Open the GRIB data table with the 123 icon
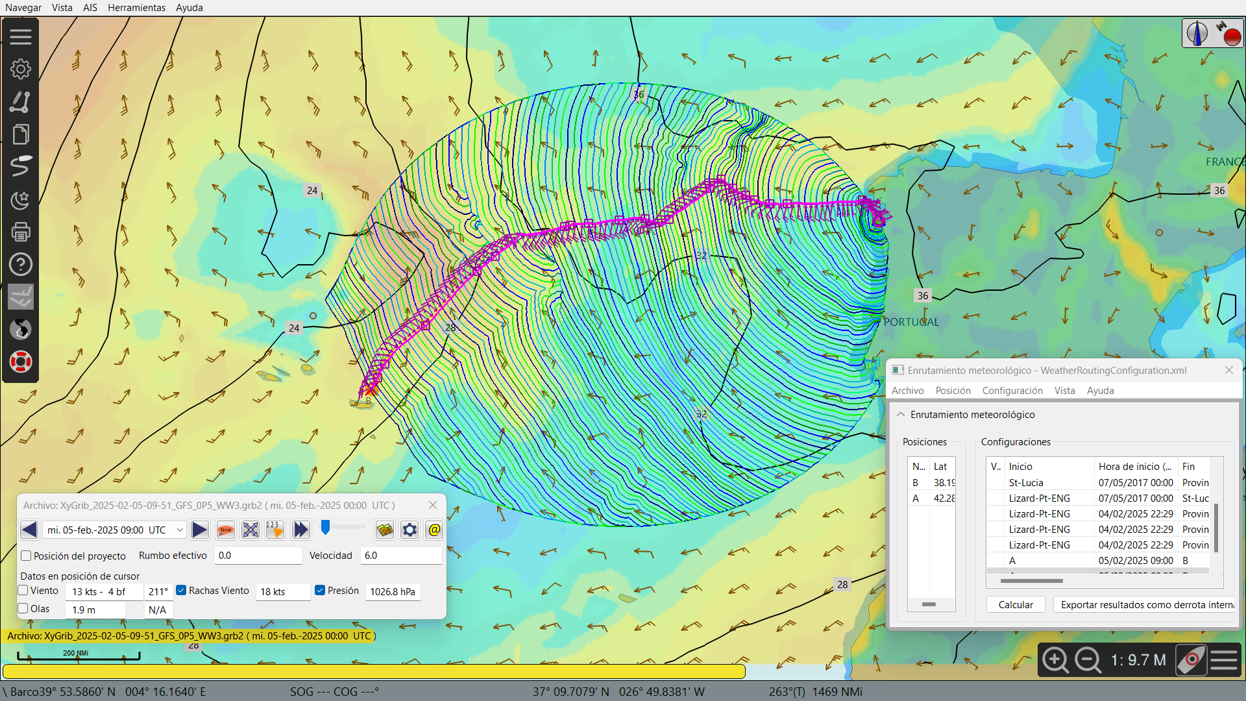Image resolution: width=1246 pixels, height=701 pixels. [275, 530]
